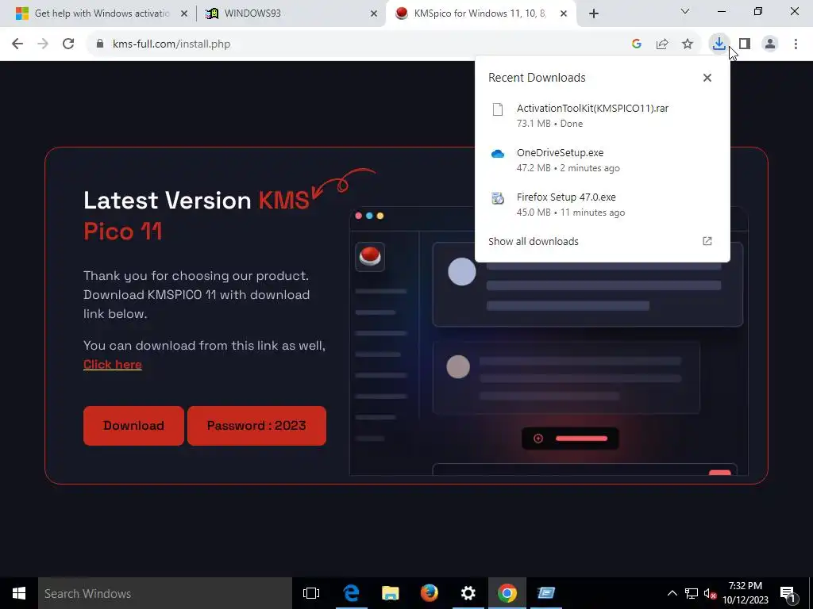Click the Google icon in address bar
Viewport: 813px width, 609px height.
click(x=637, y=44)
